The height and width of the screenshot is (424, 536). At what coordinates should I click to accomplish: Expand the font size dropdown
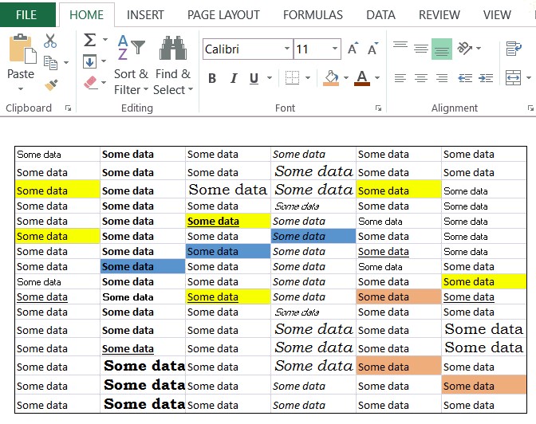coord(336,49)
